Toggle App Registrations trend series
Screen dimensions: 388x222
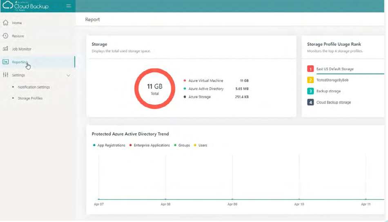[x=109, y=145]
